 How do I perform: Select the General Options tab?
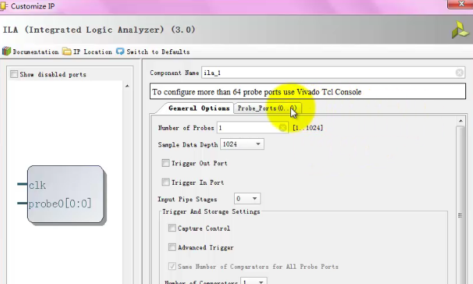199,108
